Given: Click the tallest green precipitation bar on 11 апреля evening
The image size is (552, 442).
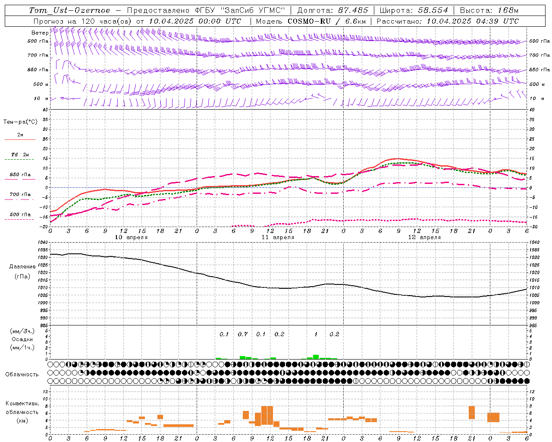Looking at the screenshot, I should 316,357.
